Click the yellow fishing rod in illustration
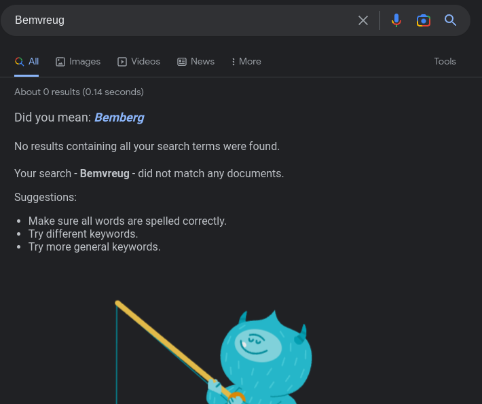The width and height of the screenshot is (482, 404). coord(163,339)
